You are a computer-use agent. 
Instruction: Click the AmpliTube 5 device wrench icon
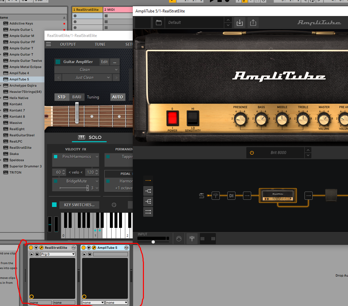[x=94, y=247]
